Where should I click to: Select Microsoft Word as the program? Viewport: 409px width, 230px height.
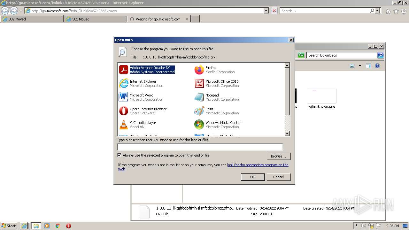pos(141,97)
